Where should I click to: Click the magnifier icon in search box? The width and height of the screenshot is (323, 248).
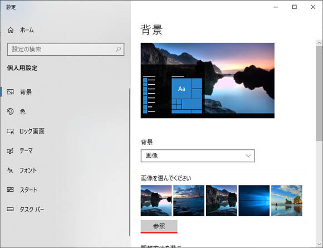[118, 49]
